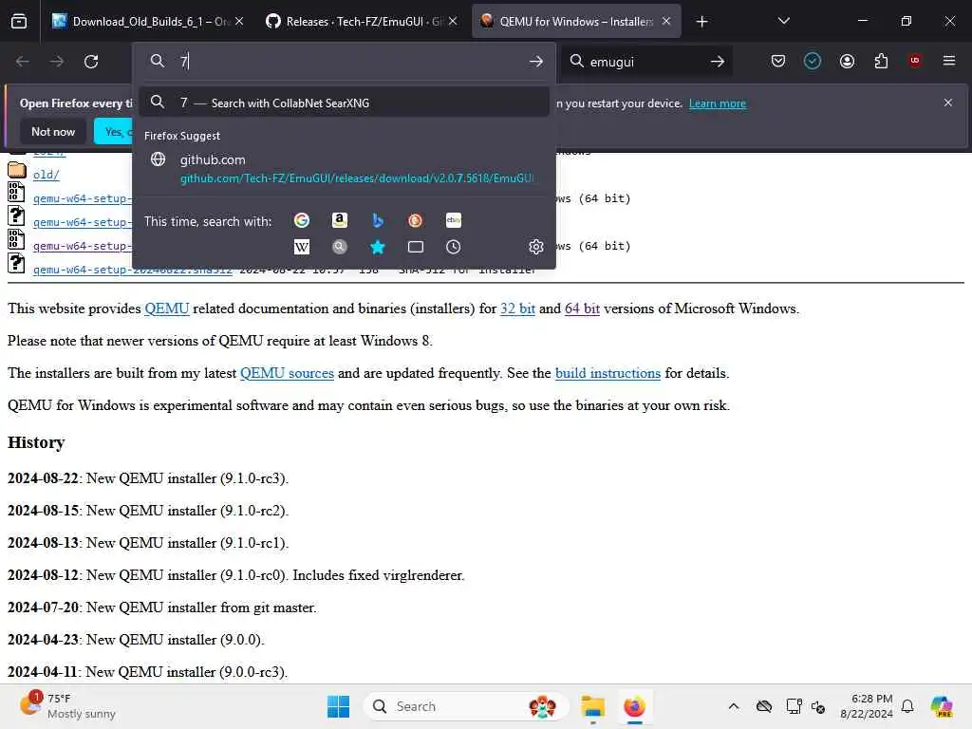The image size is (972, 729).
Task: Close the Firefox startup notification bar
Action: coord(948,103)
